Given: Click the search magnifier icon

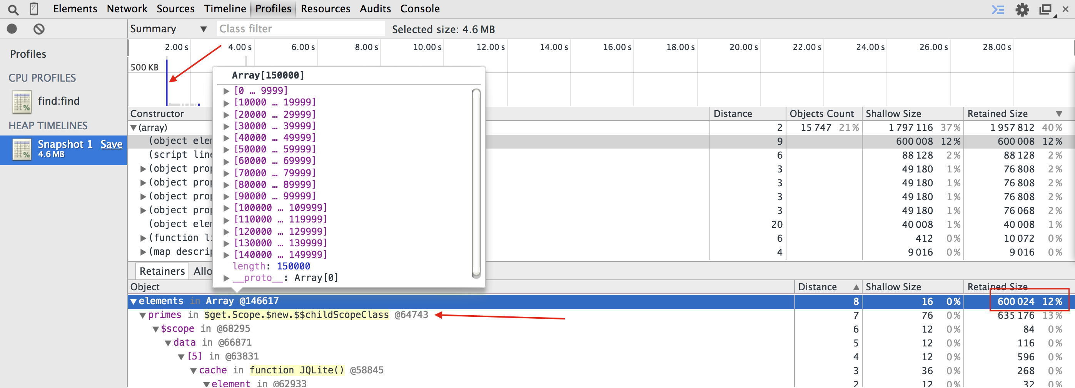Looking at the screenshot, I should point(13,9).
